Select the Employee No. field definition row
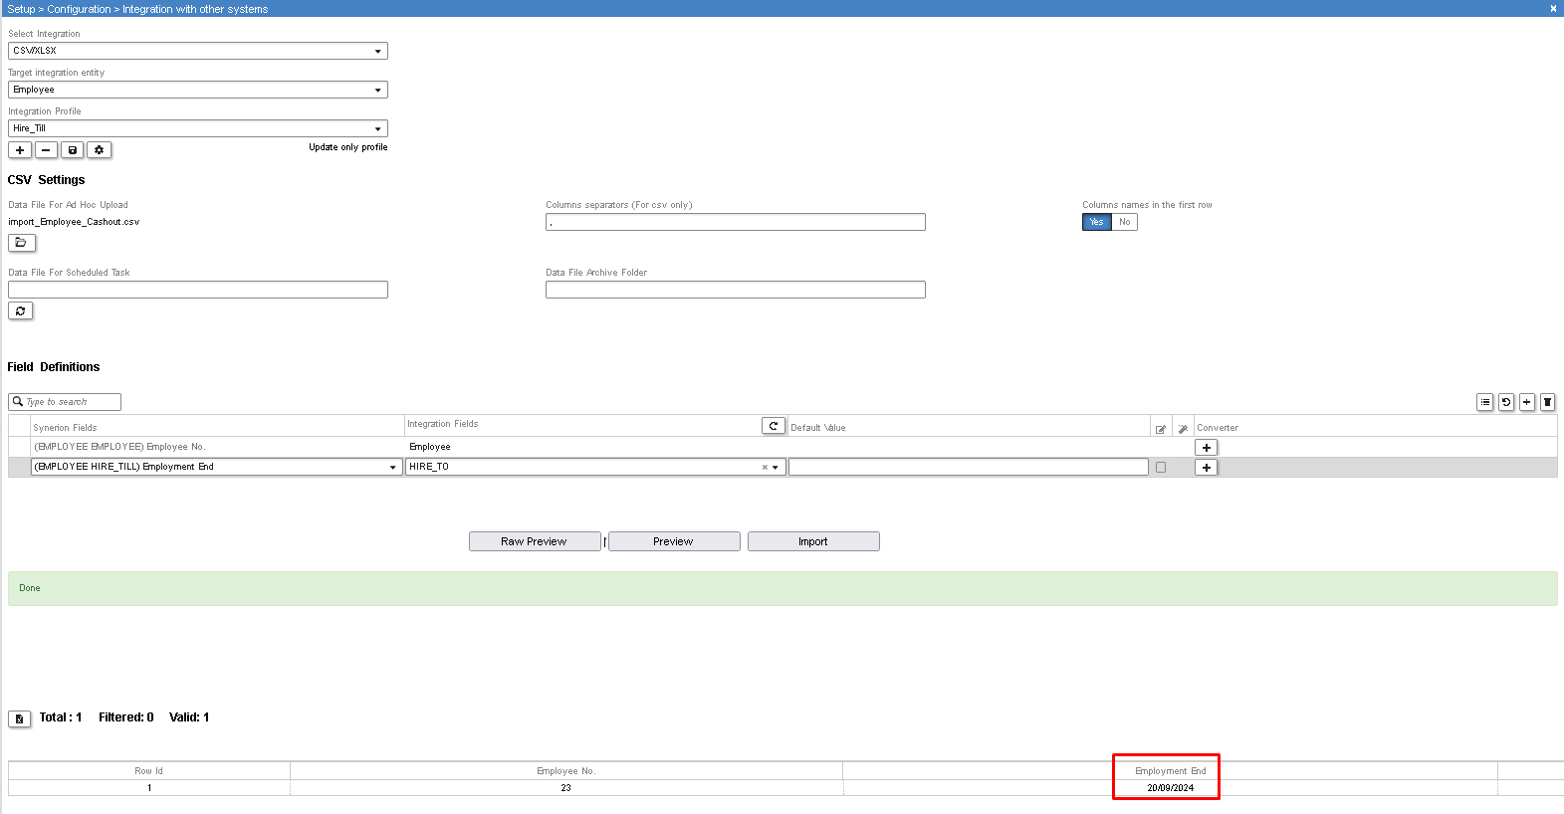This screenshot has width=1564, height=814. [782, 447]
